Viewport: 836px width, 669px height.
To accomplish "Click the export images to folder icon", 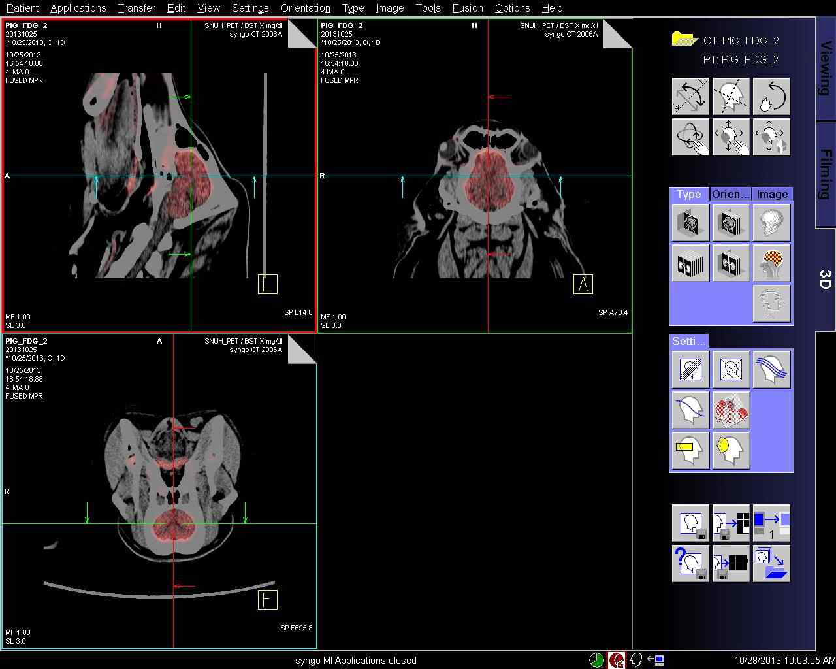I will [771, 563].
